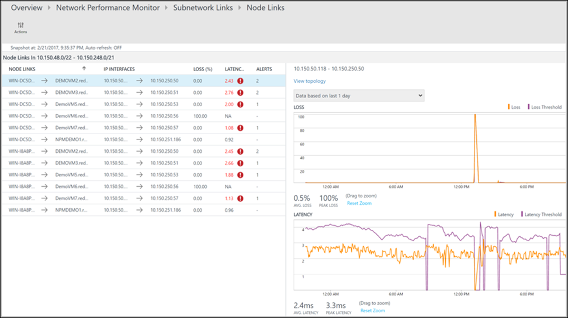Click the red alert icon beside latency 1.13
The width and height of the screenshot is (568, 318).
click(x=240, y=198)
